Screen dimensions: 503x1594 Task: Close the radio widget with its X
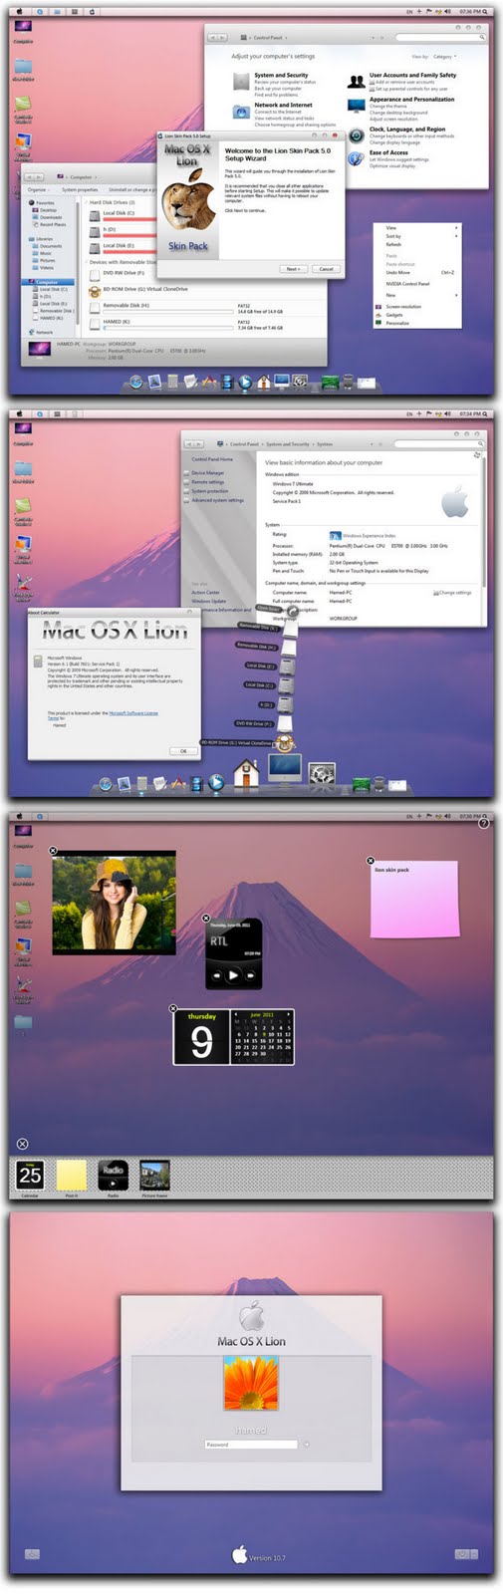click(206, 919)
